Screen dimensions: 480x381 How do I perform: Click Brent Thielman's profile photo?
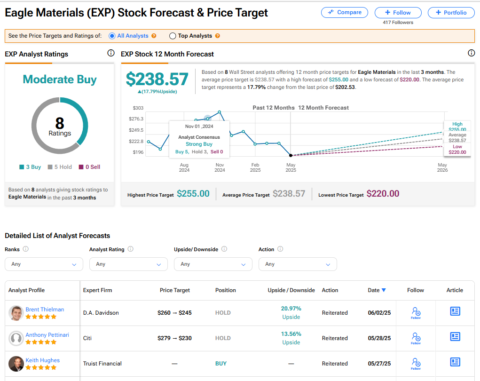tap(16, 313)
